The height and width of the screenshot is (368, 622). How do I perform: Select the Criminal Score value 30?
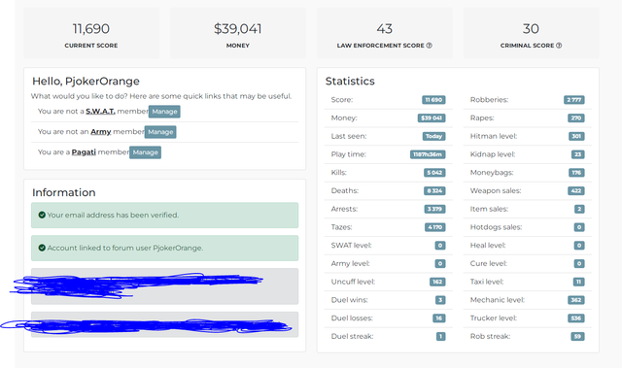(x=531, y=28)
